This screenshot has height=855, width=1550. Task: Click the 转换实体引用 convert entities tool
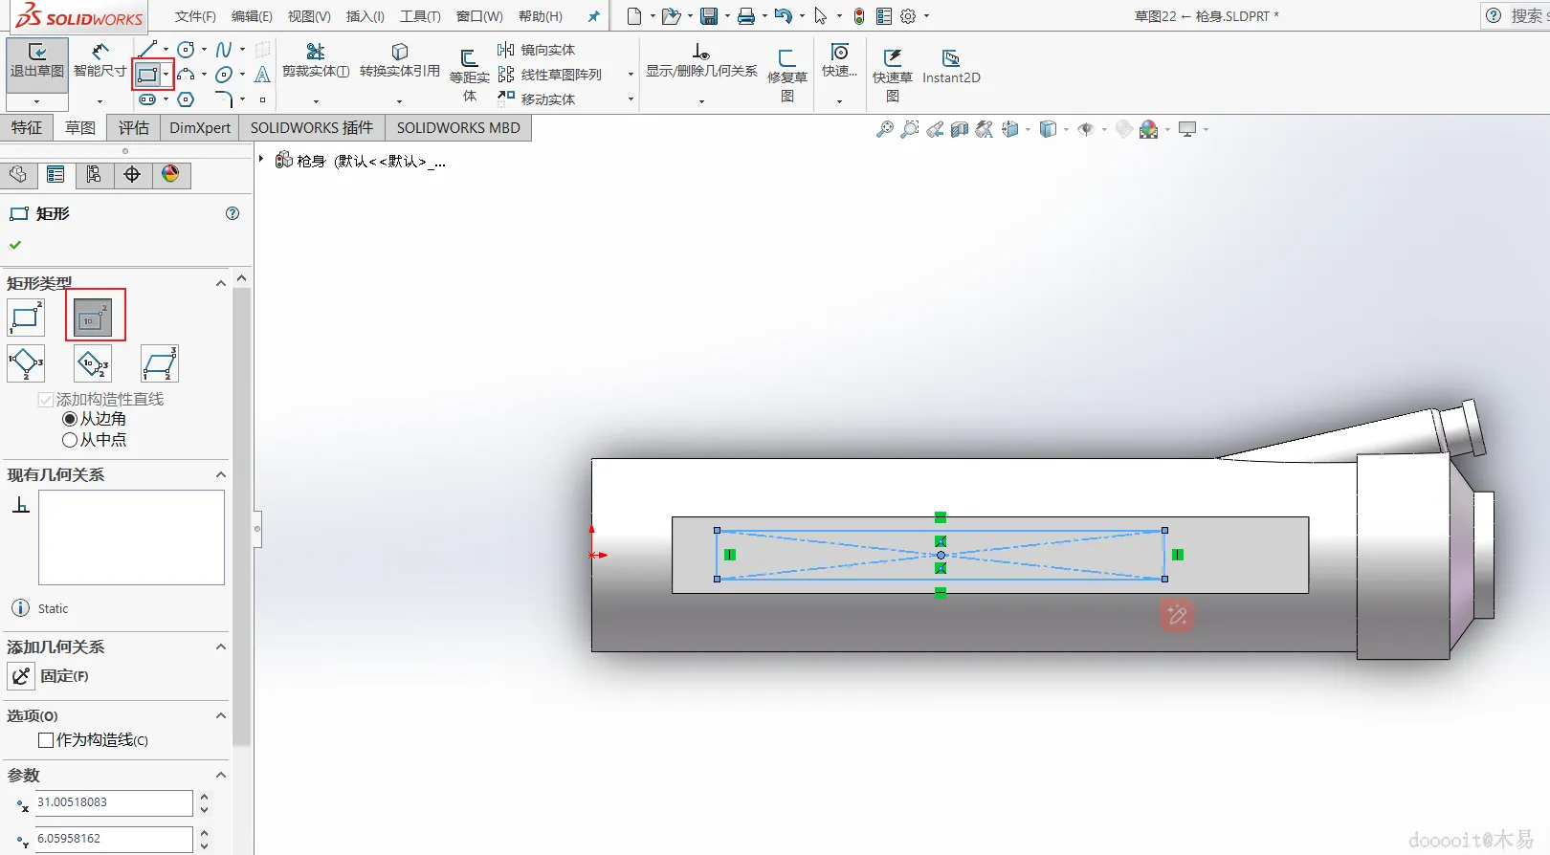[x=400, y=60]
